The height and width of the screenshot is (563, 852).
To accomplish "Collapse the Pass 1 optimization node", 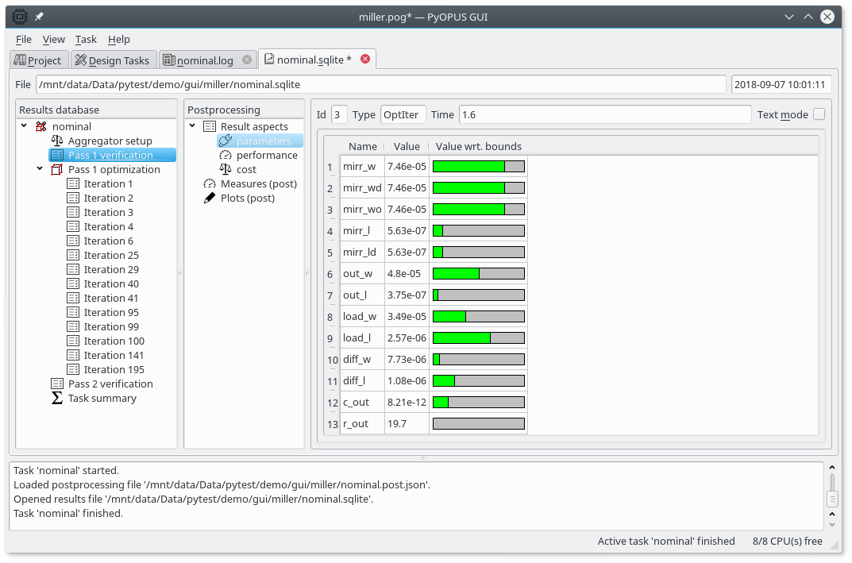I will 40,169.
